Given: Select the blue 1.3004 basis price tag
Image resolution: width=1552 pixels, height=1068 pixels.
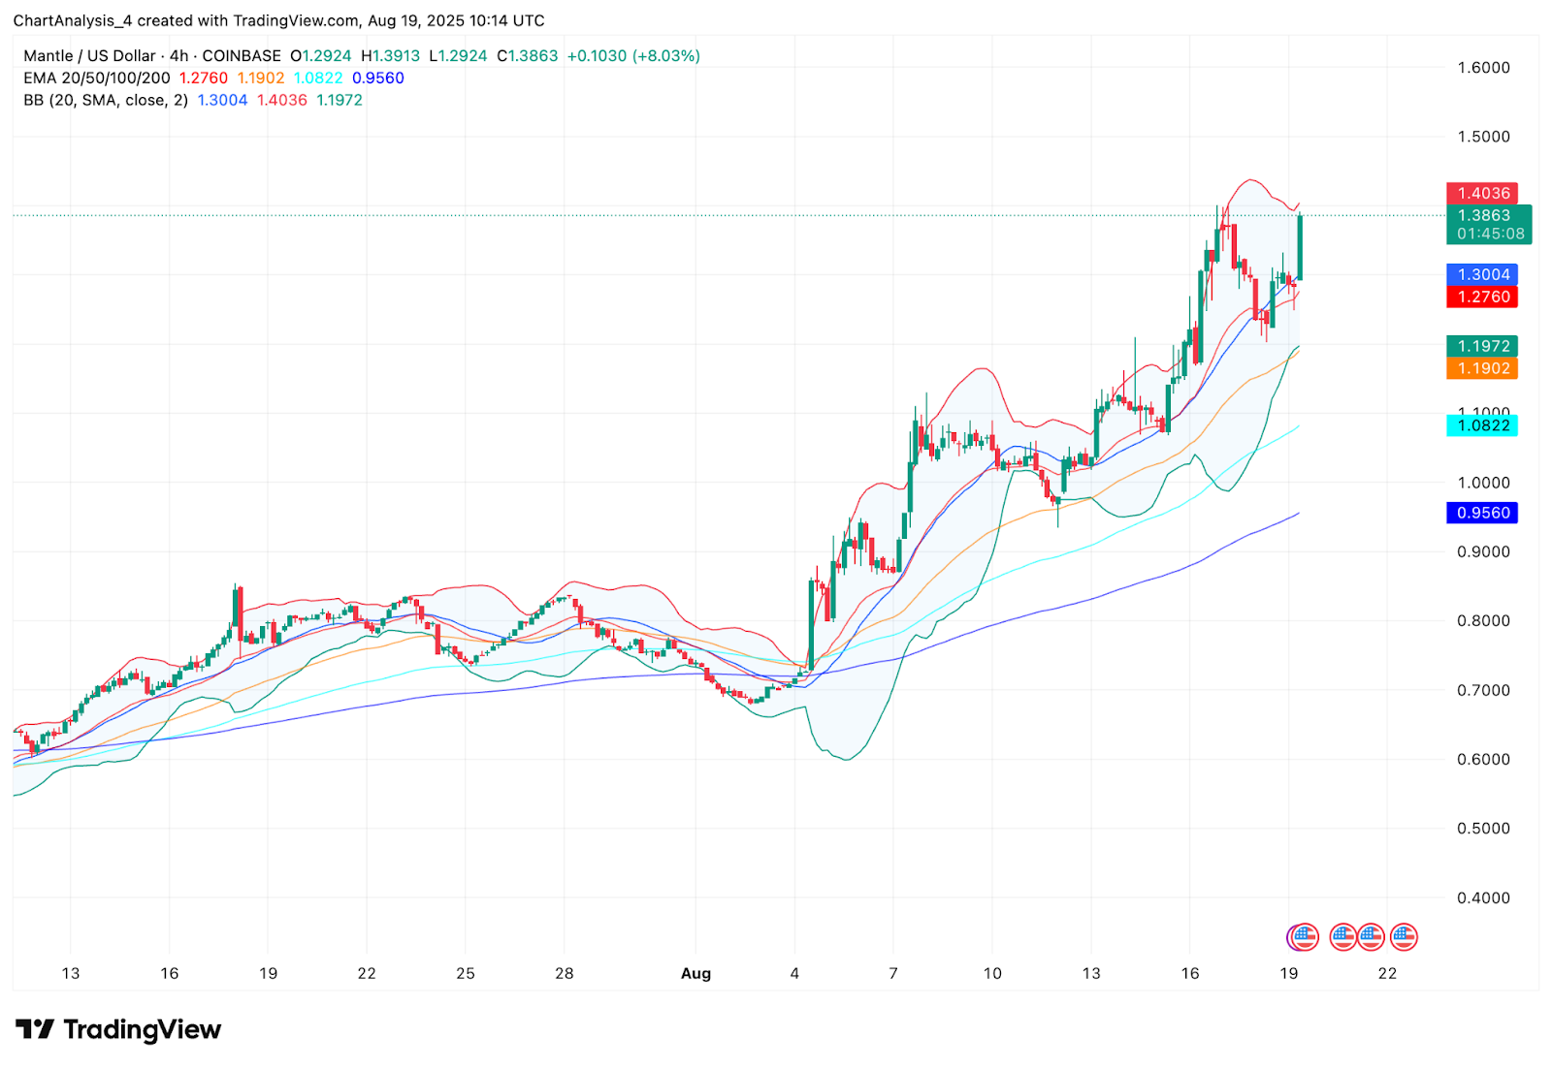Looking at the screenshot, I should pos(1482,274).
